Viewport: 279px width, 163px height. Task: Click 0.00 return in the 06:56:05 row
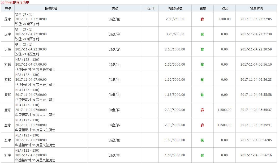point(224,140)
